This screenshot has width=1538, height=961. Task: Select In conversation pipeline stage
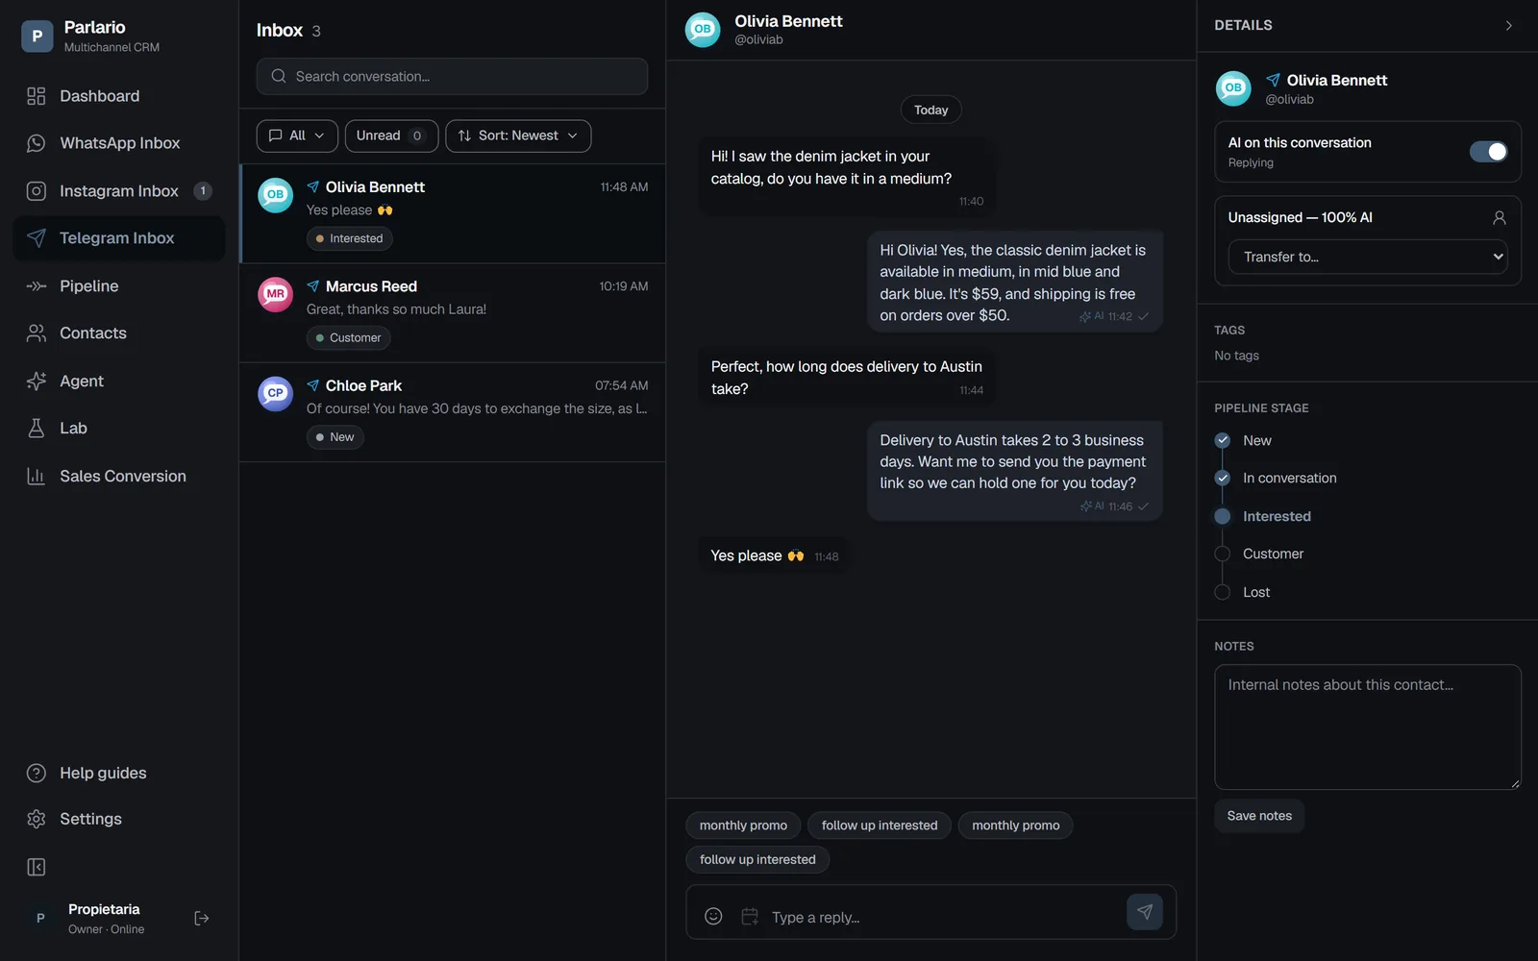(x=1276, y=478)
